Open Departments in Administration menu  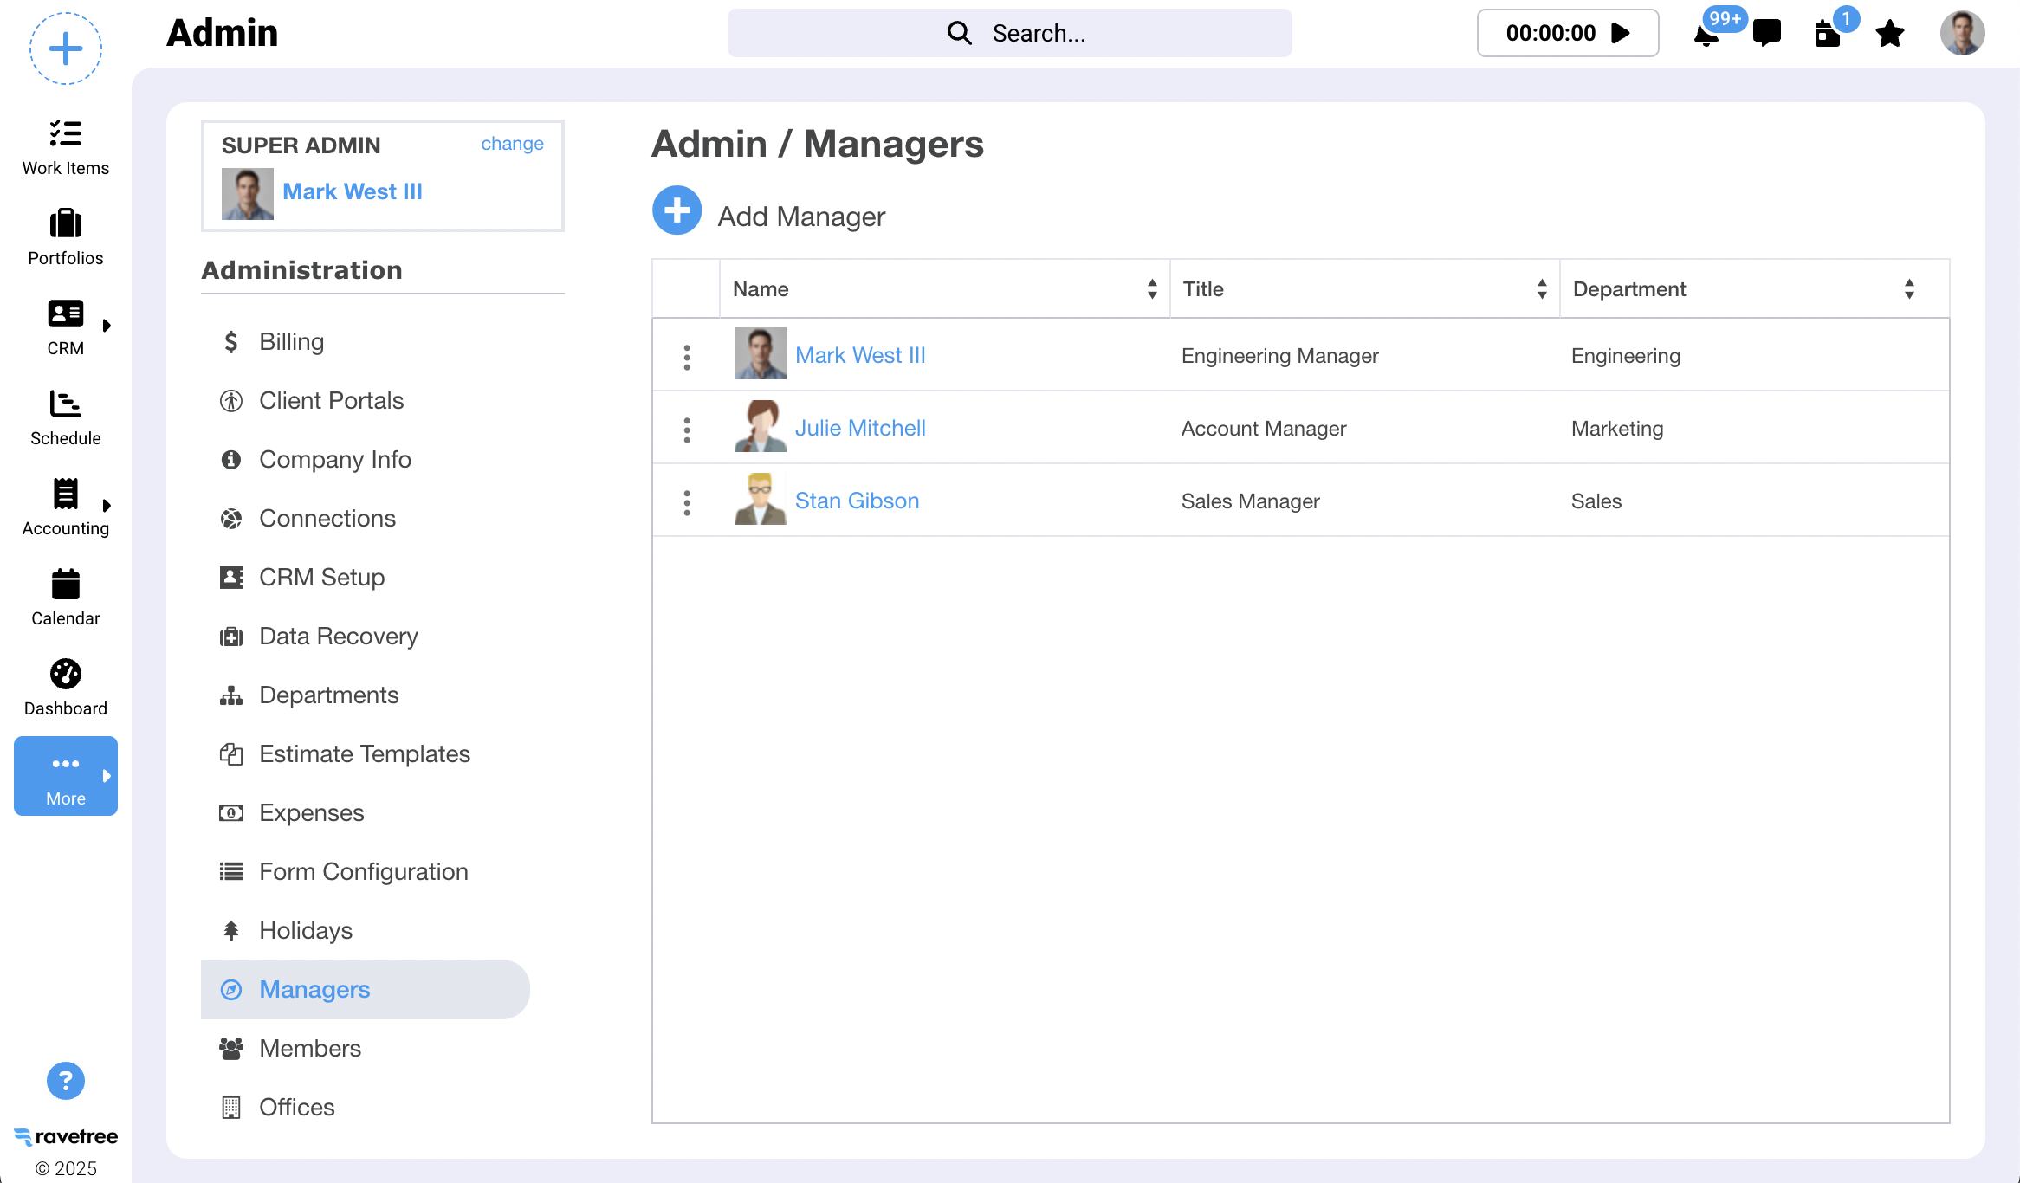(328, 695)
